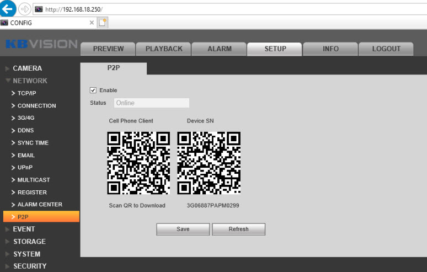Viewport: 427px width, 272px height.
Task: Expand the EVENT sidebar section
Action: [x=24, y=229]
